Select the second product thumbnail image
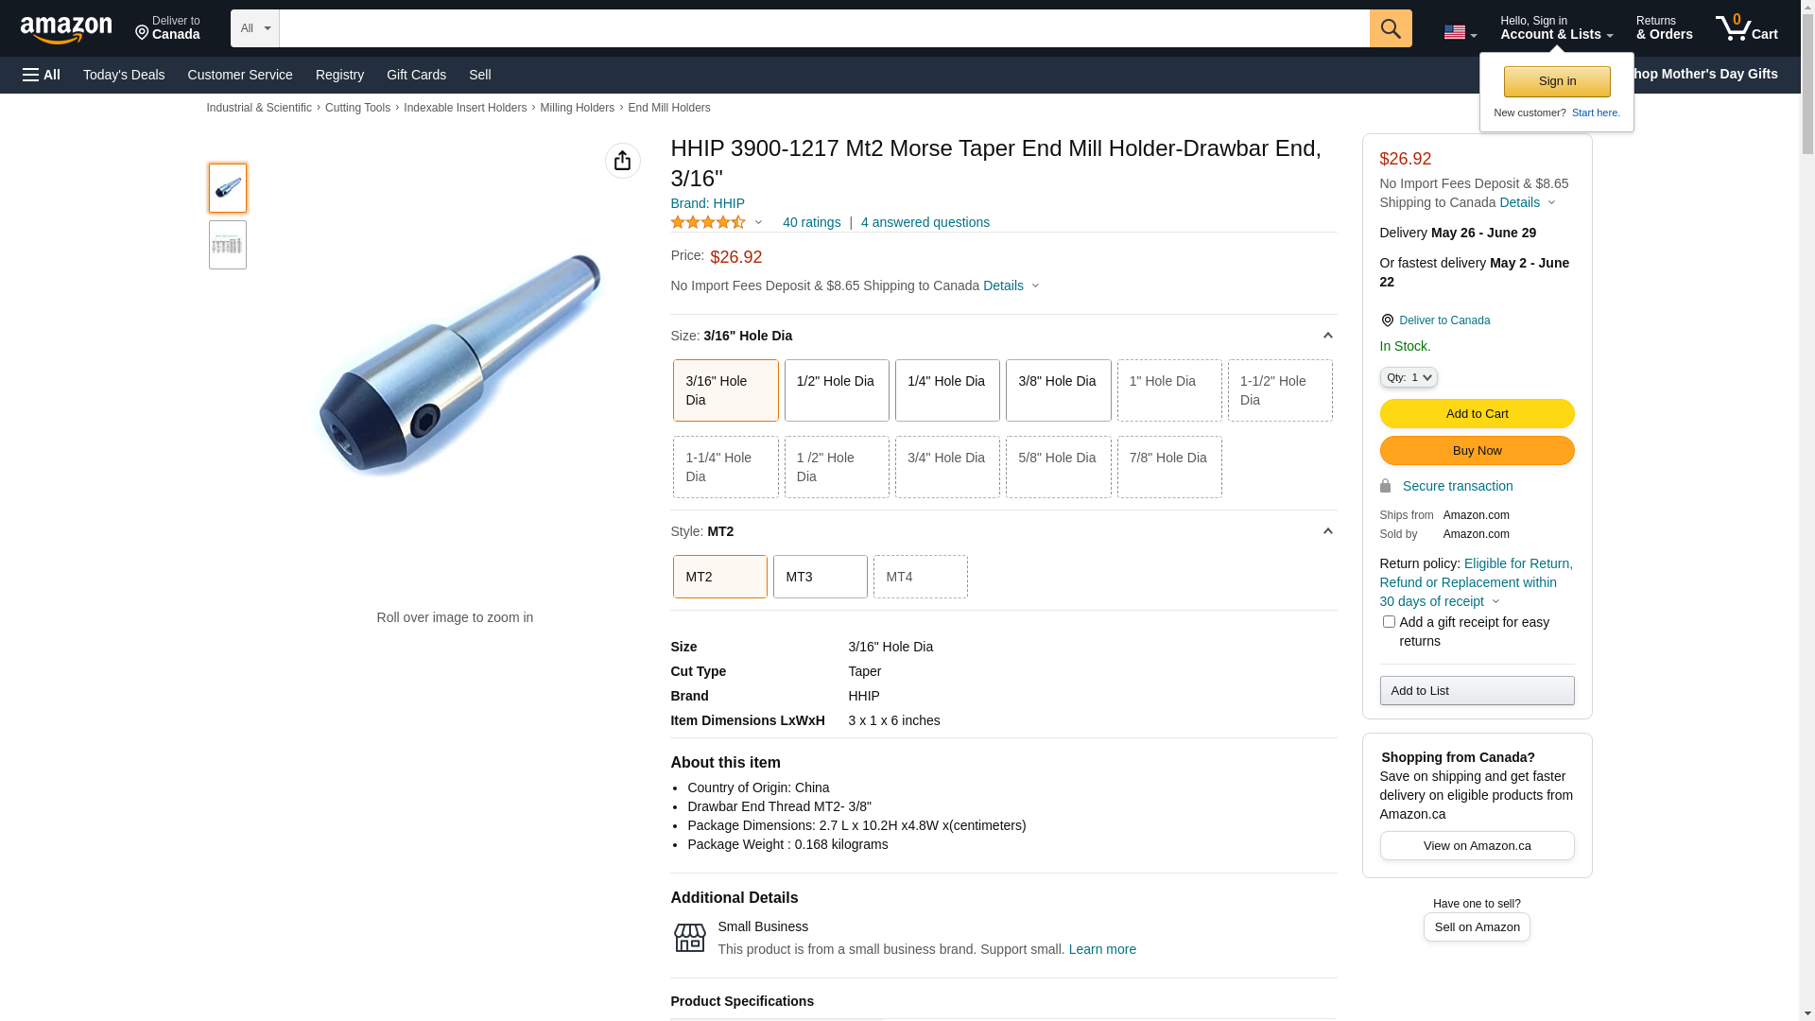The width and height of the screenshot is (1815, 1021). (x=228, y=245)
